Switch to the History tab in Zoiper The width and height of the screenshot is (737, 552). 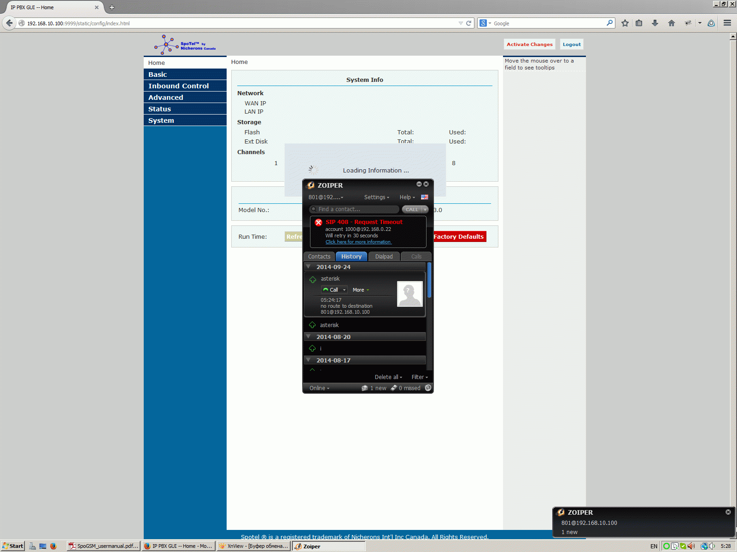point(351,257)
